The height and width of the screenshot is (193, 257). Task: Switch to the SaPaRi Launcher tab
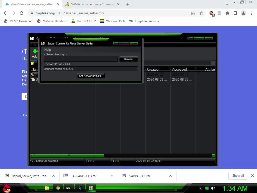pos(92,4)
